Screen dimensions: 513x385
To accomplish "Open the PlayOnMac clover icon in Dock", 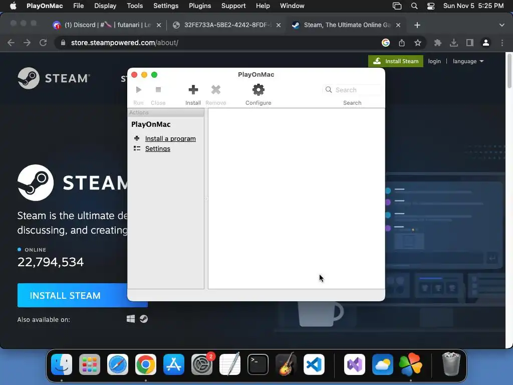I will pyautogui.click(x=411, y=364).
